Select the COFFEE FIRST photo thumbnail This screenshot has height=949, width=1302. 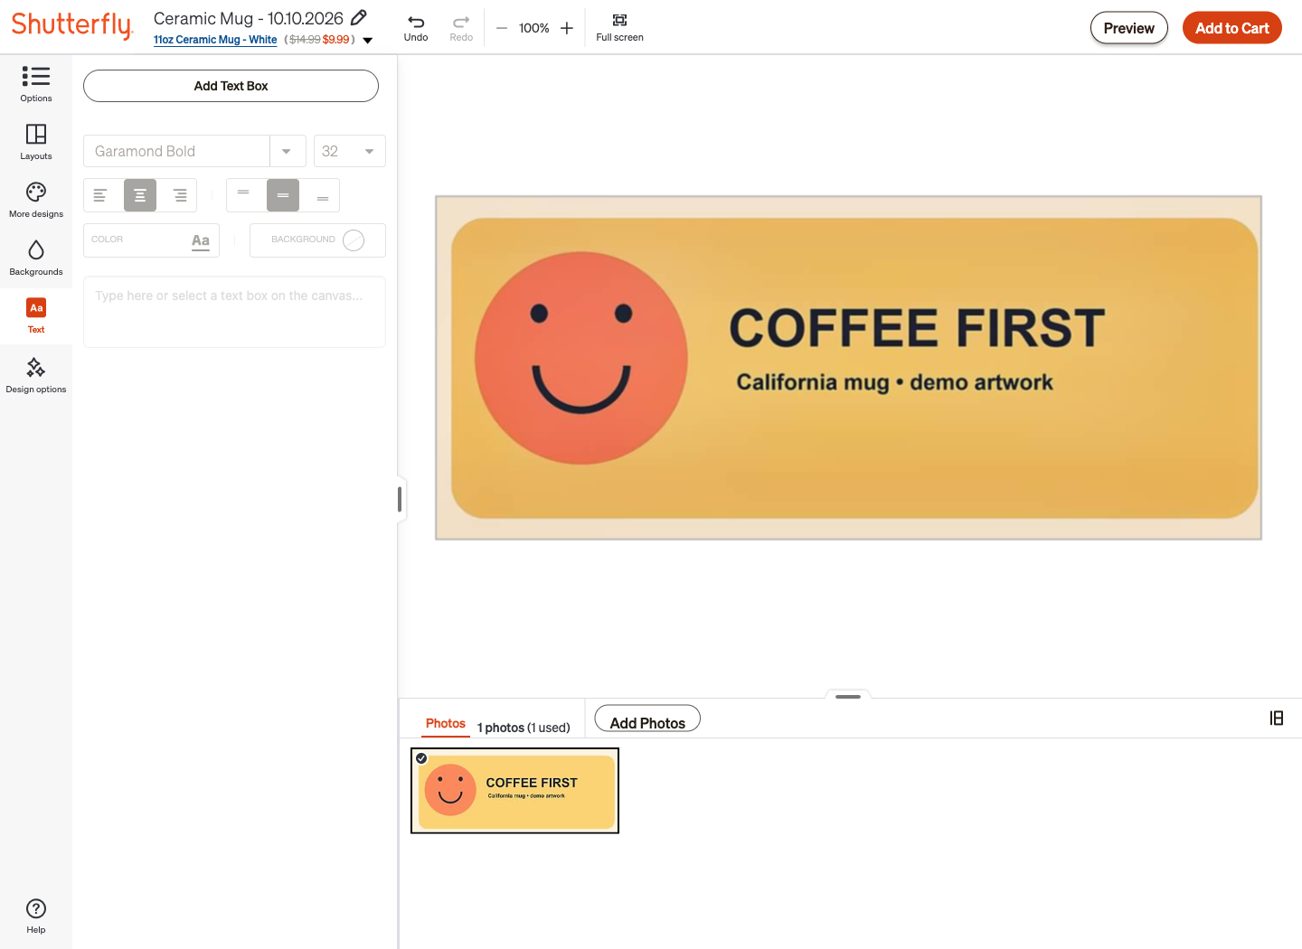pyautogui.click(x=515, y=791)
